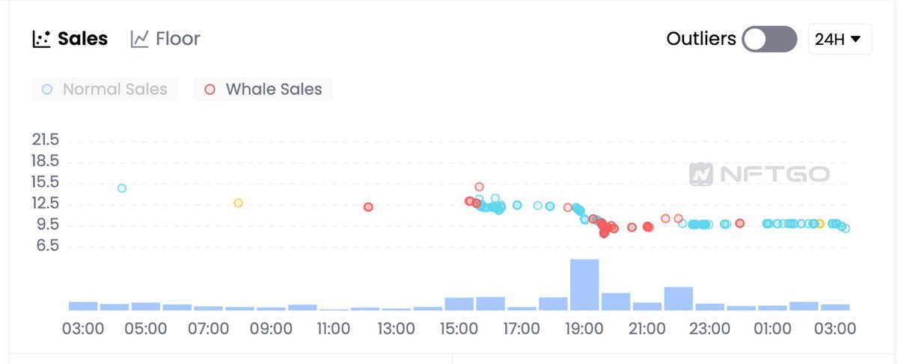This screenshot has height=364, width=898.
Task: Click the first volume bar at 03:00
Action: (83, 306)
